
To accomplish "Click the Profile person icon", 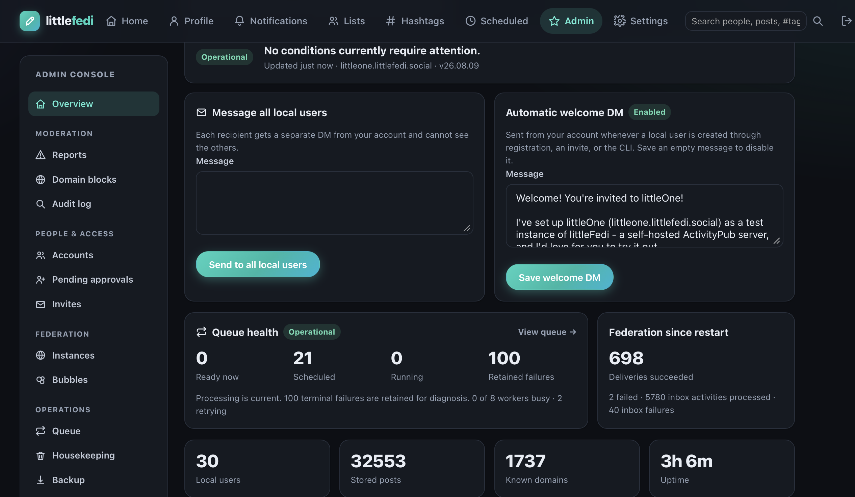I will [174, 21].
